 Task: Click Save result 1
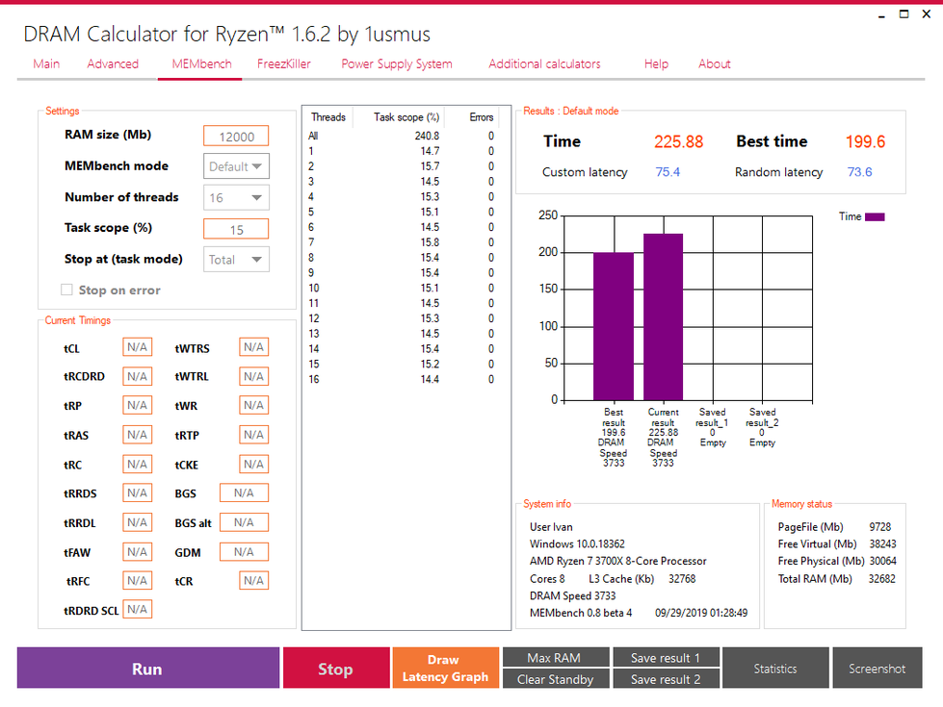[x=665, y=658]
